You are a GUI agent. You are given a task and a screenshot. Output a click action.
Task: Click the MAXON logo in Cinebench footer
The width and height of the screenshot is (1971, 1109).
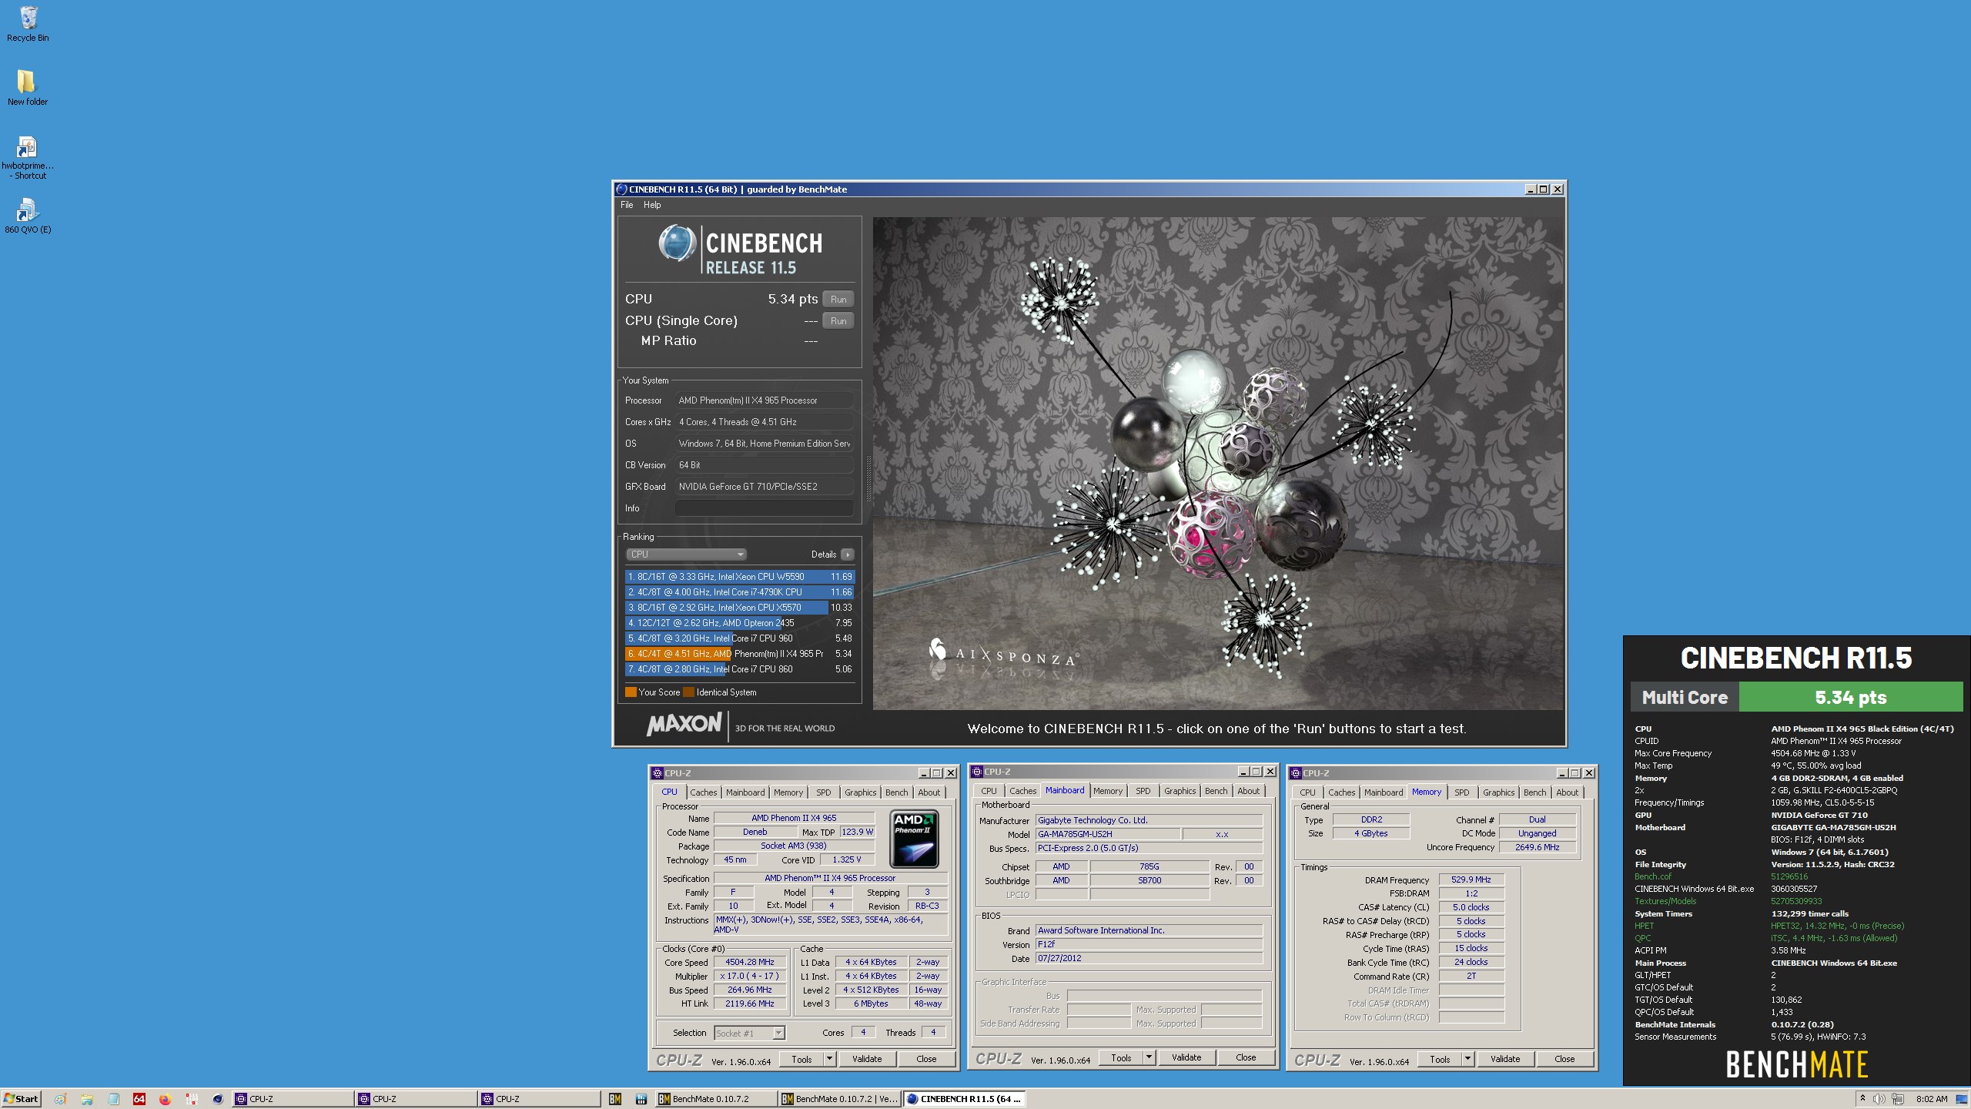pyautogui.click(x=684, y=724)
